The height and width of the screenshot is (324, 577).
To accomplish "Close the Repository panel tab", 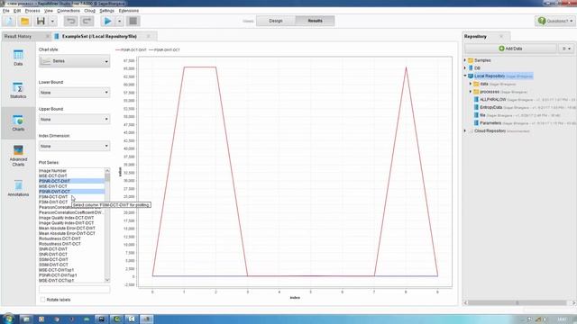I will point(501,36).
